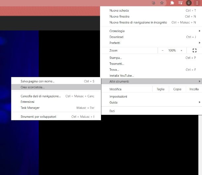Click the install app icon in toolbar

pyautogui.click(x=154, y=3)
